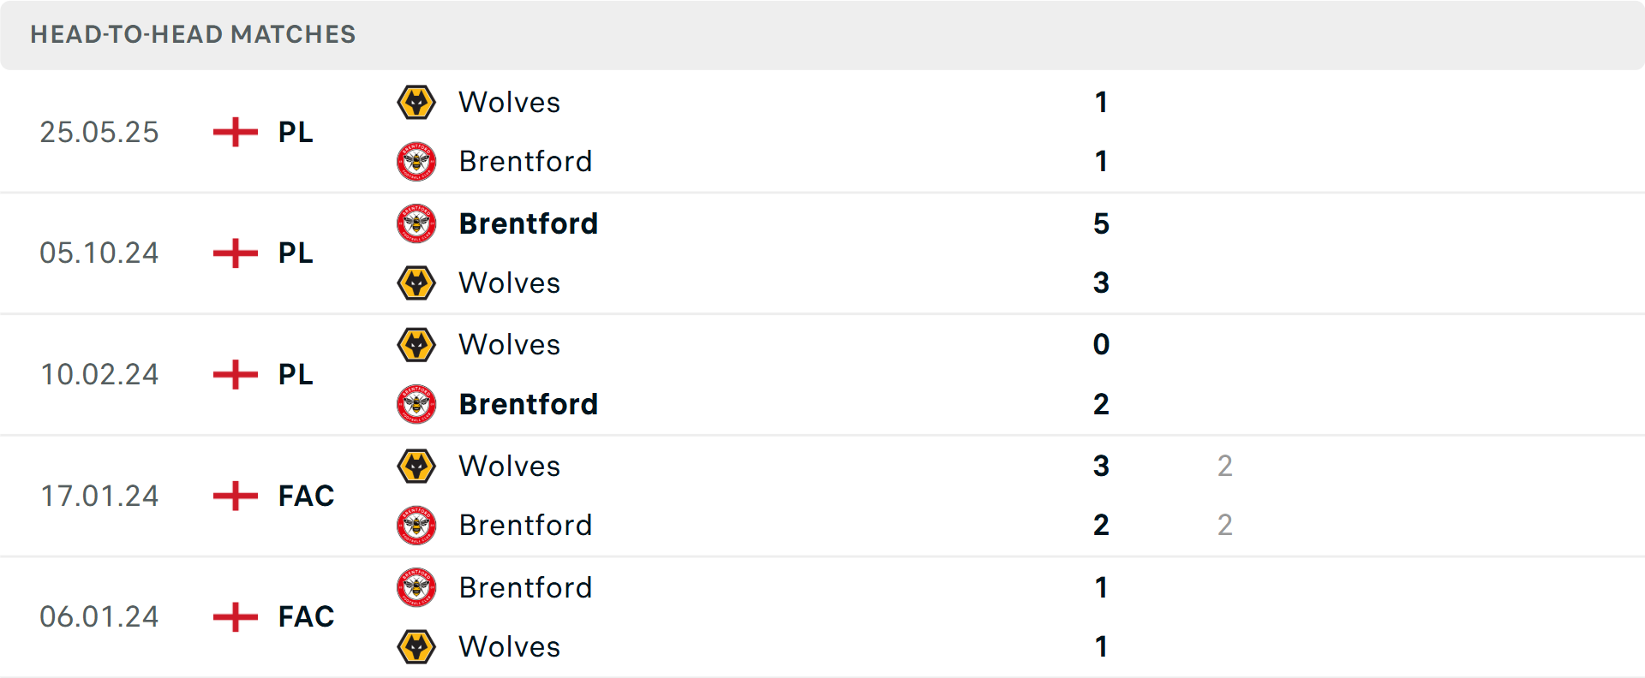This screenshot has width=1645, height=678.
Task: Click England flag on 17.01.24 FAC row
Action: [x=236, y=496]
